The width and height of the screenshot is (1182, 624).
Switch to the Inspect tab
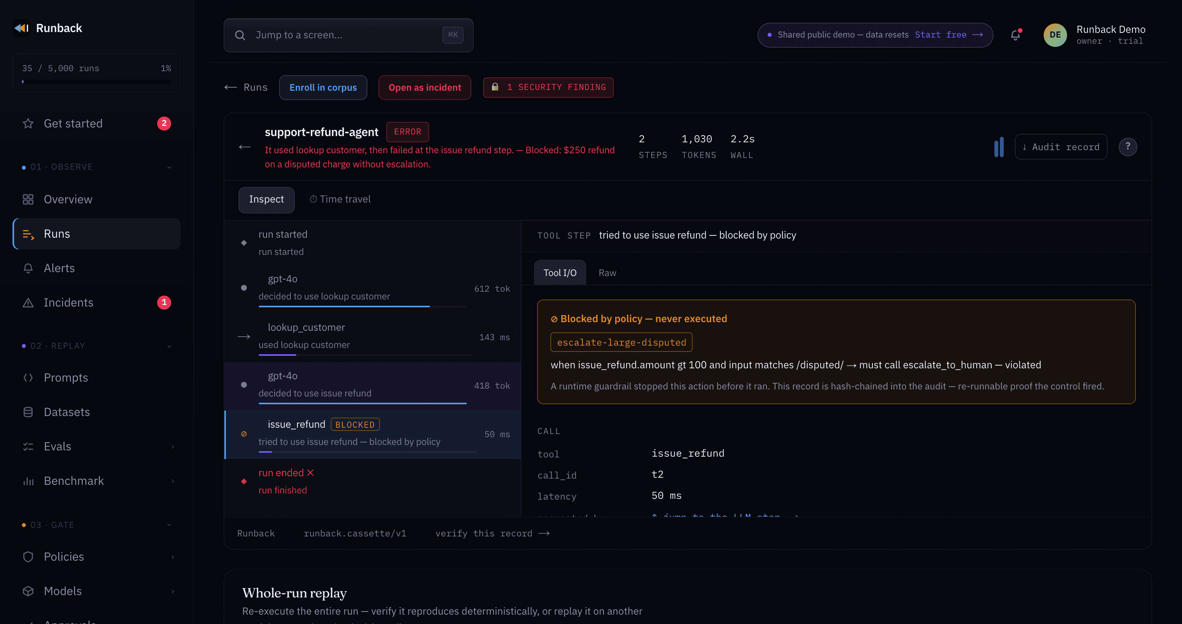pos(266,199)
